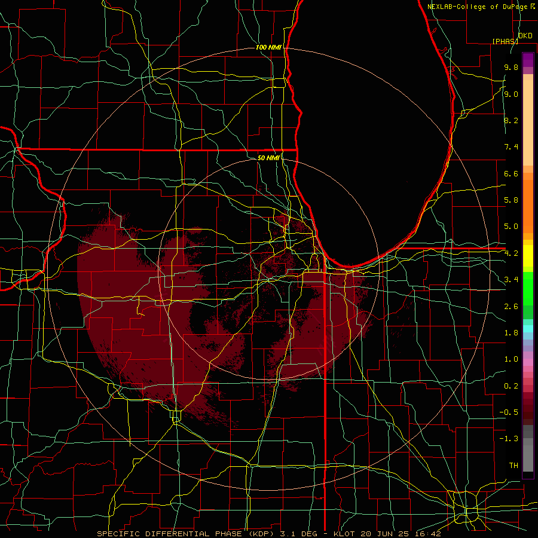Click the 'KLOT' station ID in the caption
This screenshot has width=538, height=538.
pyautogui.click(x=347, y=534)
